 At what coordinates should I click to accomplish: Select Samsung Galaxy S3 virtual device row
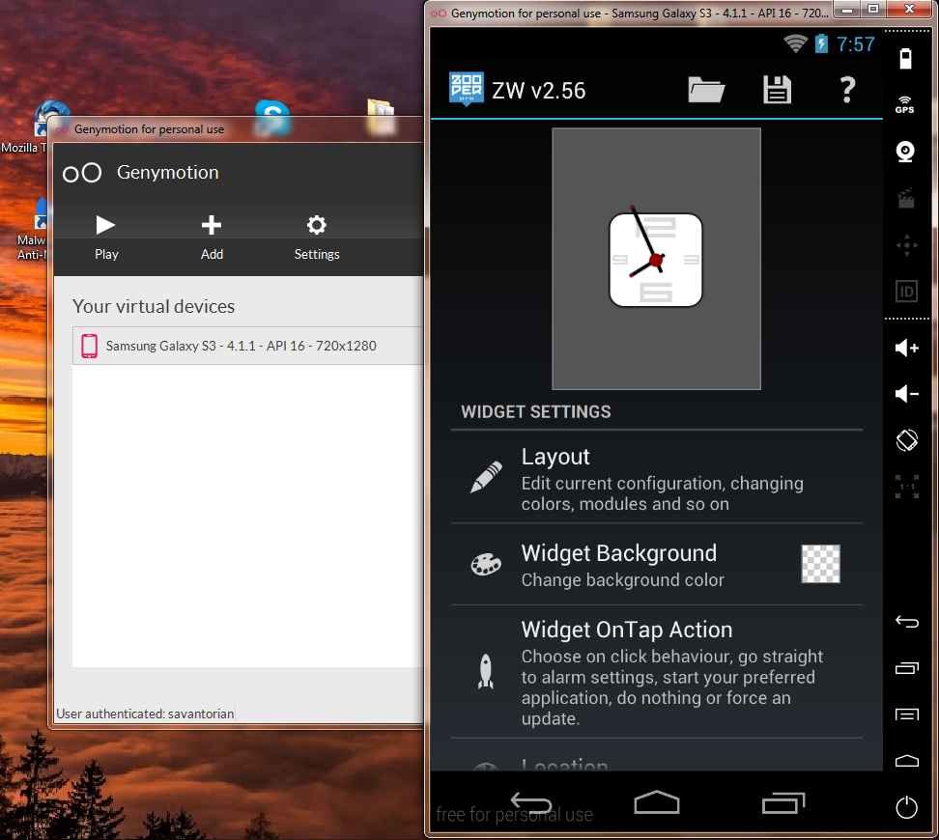(x=247, y=346)
